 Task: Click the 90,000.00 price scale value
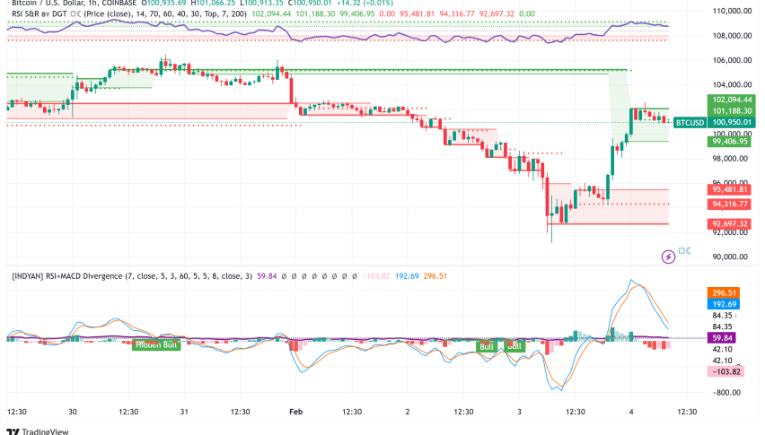730,257
